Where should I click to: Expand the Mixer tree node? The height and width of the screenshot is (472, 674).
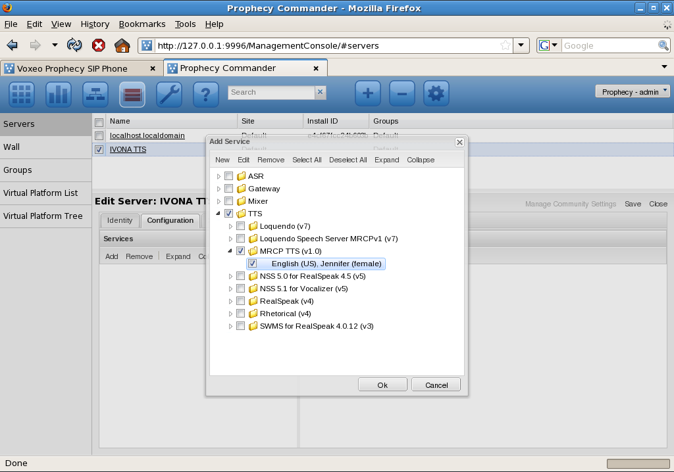219,201
